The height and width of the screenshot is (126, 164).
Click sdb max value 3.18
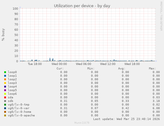coord(156,101)
